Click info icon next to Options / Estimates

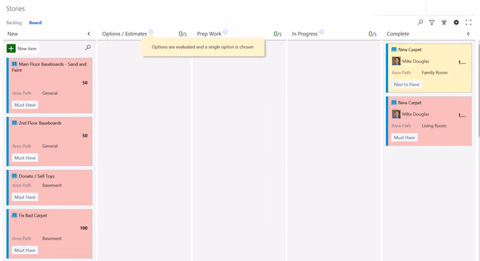[151, 32]
